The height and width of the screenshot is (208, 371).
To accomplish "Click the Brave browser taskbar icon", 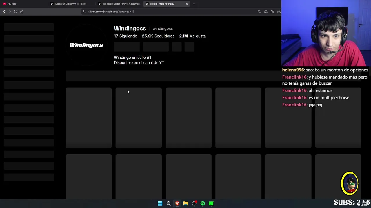I will pos(177,203).
